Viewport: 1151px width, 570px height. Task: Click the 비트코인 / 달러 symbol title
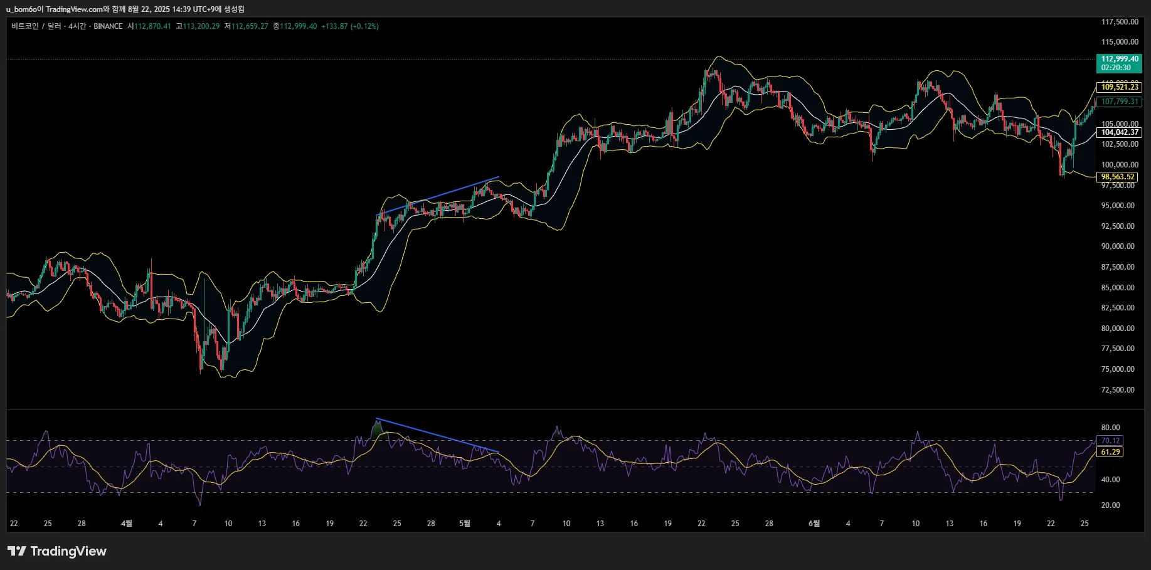pos(36,26)
